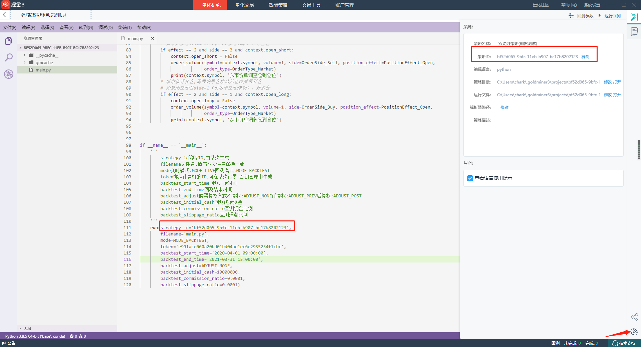This screenshot has height=347, width=641.
Task: Click the 未完成 count in bottom bar
Action: coord(572,343)
